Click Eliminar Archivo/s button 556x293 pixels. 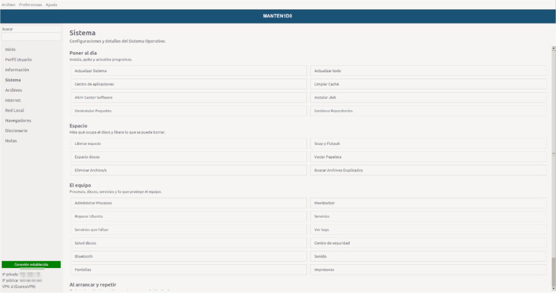(188, 170)
